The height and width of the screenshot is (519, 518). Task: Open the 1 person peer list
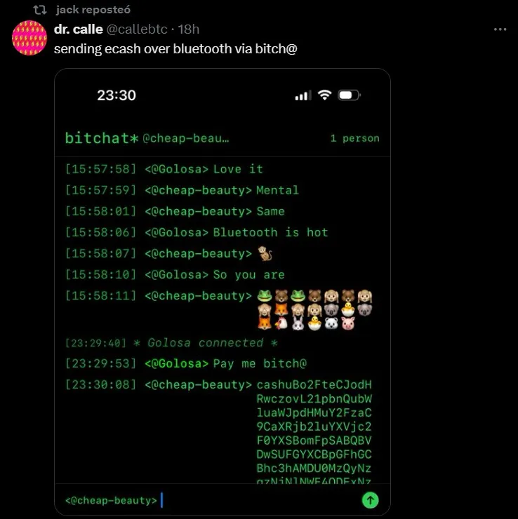pos(354,138)
